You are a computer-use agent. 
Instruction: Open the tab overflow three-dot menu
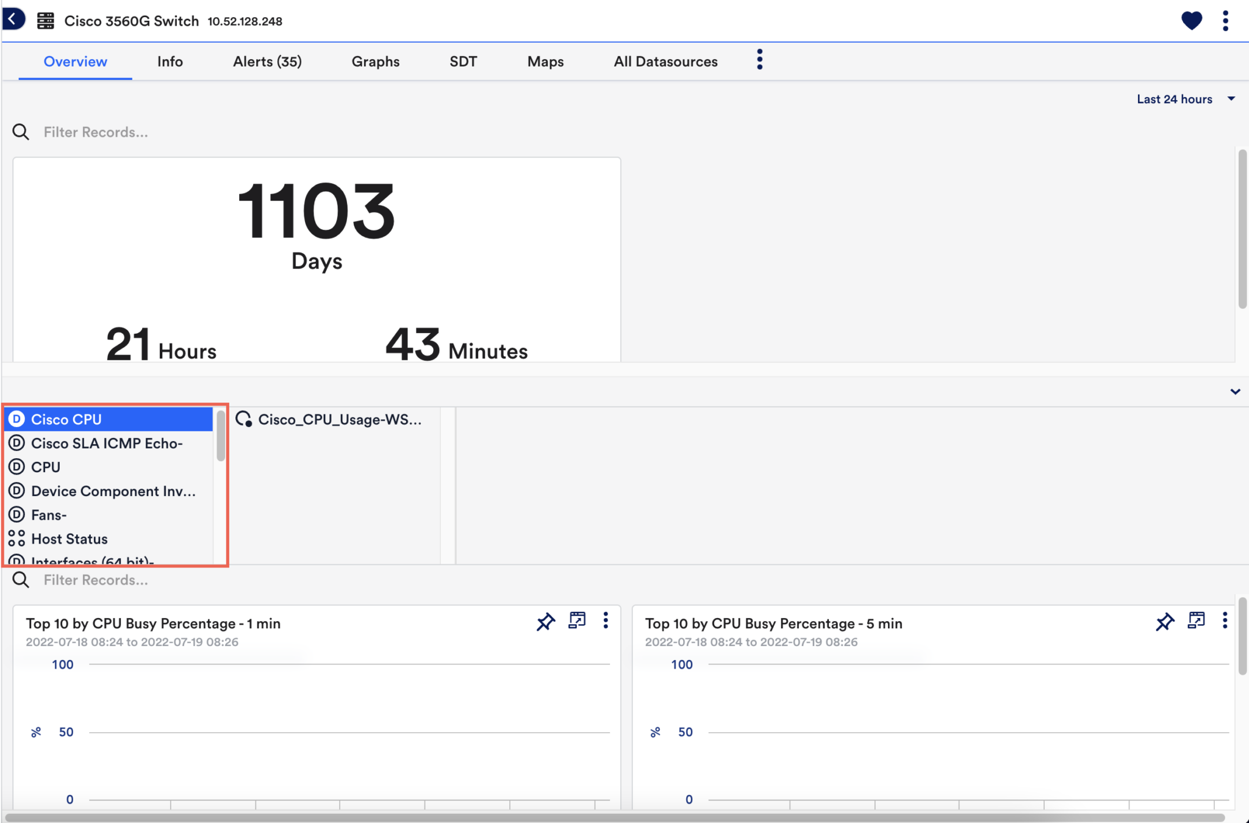tap(758, 59)
